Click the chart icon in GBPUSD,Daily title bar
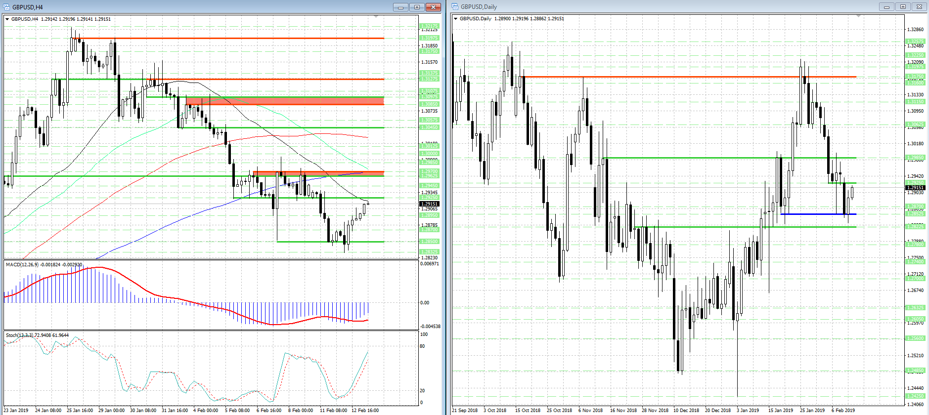Screen dimensions: 929x415 (x=455, y=7)
